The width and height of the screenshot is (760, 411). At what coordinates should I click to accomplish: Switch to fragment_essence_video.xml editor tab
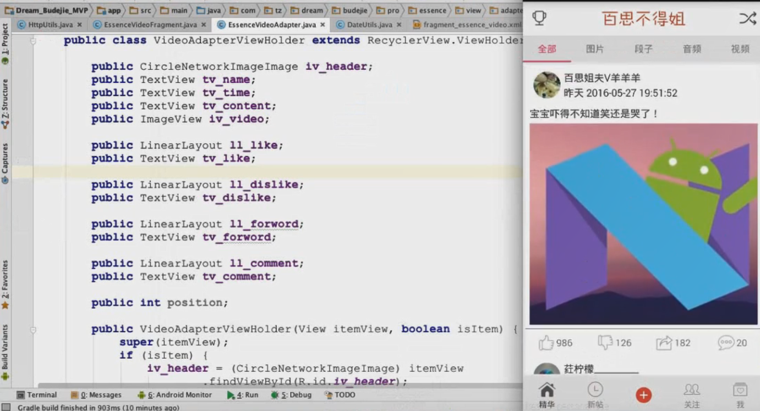467,25
